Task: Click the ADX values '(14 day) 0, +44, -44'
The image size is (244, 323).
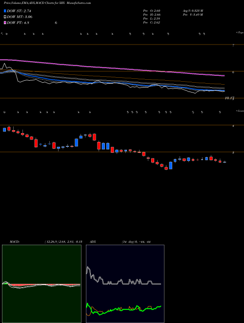Action: 136,242
